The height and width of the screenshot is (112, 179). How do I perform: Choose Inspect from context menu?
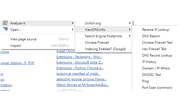38,46
